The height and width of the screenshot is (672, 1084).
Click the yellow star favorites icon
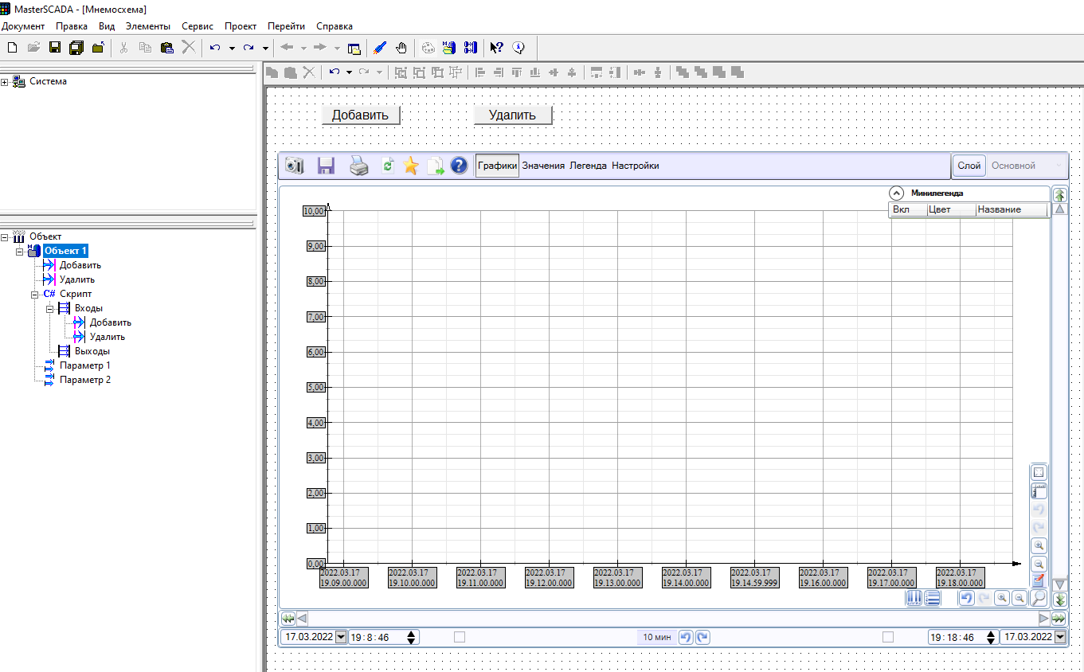pyautogui.click(x=410, y=166)
